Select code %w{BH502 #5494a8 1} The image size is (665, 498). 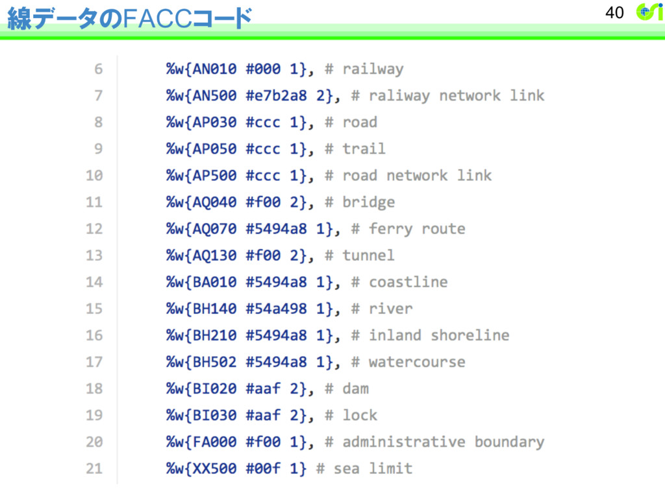click(x=249, y=362)
